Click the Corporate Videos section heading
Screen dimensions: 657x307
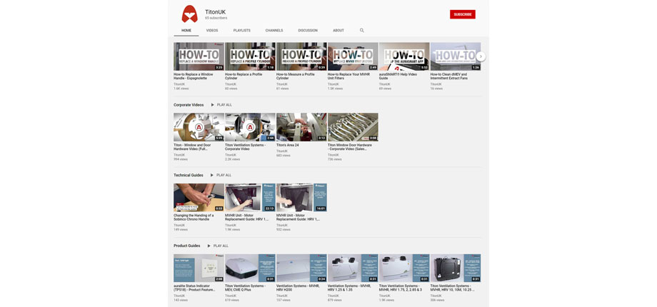point(189,105)
